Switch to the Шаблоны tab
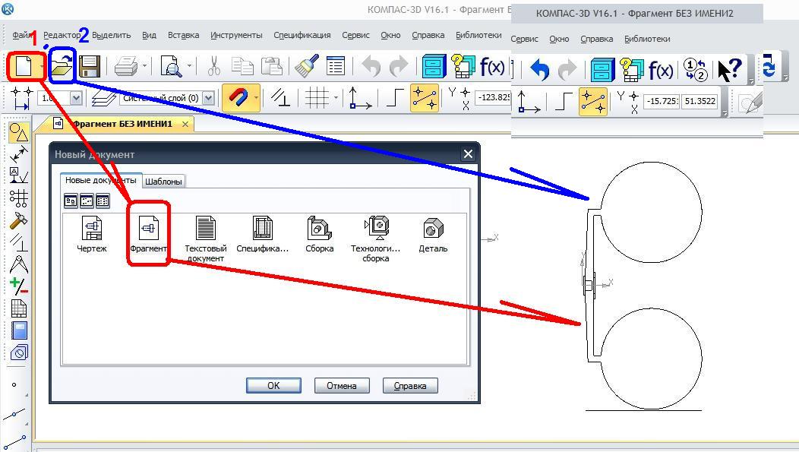The width and height of the screenshot is (799, 452). 163,182
